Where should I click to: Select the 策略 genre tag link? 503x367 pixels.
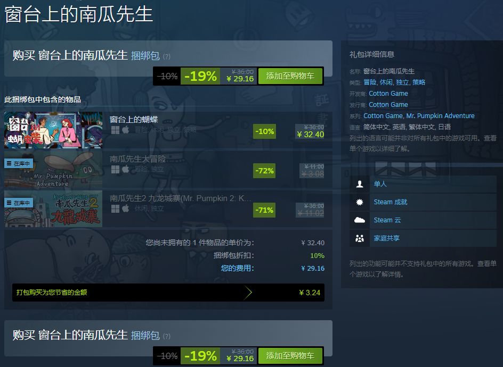[419, 82]
